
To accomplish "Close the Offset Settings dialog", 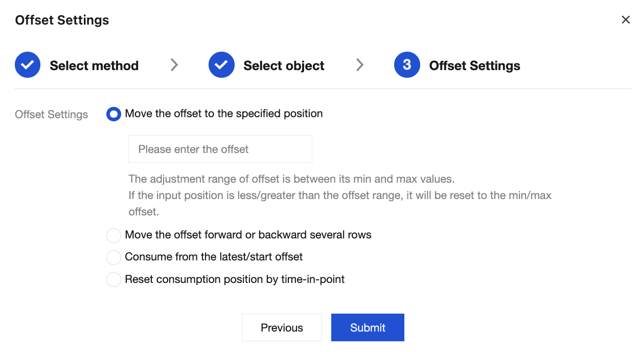I will [x=625, y=20].
